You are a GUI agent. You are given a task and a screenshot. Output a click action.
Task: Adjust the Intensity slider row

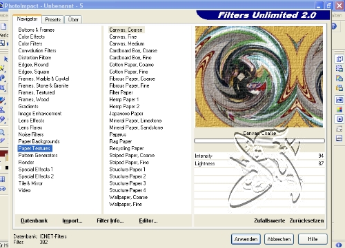click(259, 156)
